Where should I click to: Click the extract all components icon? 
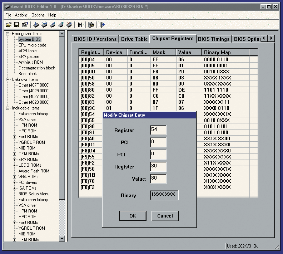point(61,25)
